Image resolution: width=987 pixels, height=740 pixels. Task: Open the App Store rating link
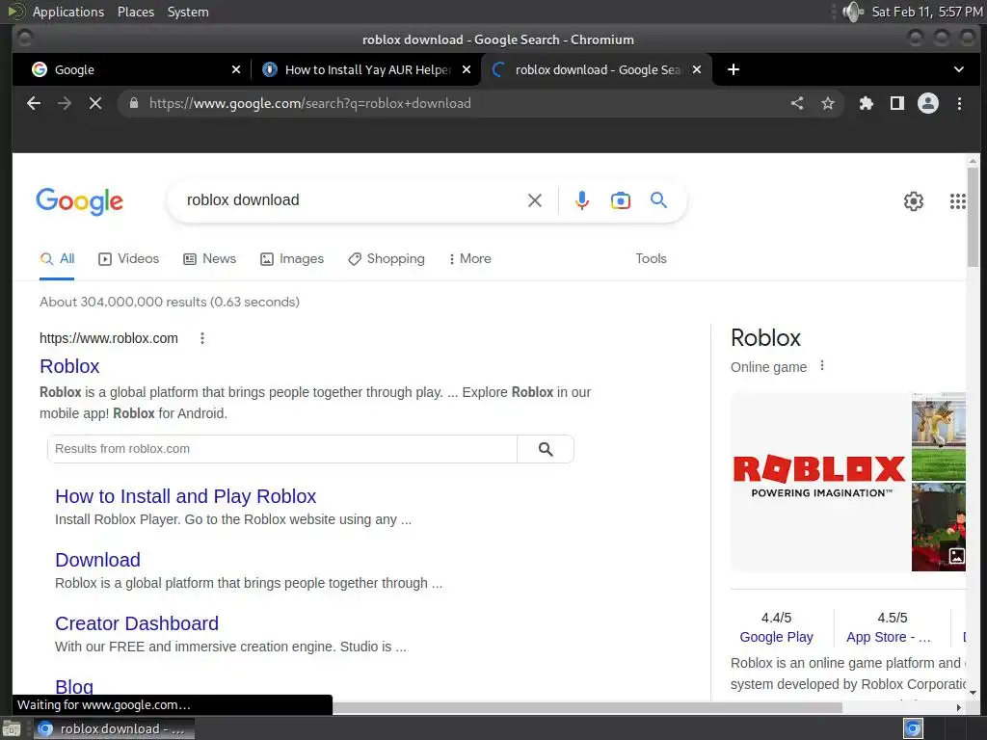[888, 637]
